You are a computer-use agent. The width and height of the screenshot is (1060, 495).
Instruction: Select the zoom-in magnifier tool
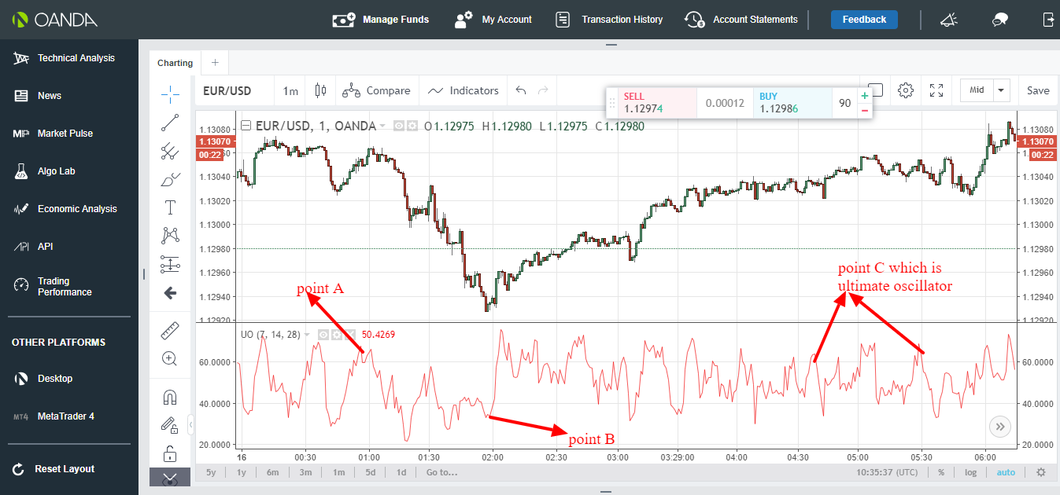coord(170,359)
